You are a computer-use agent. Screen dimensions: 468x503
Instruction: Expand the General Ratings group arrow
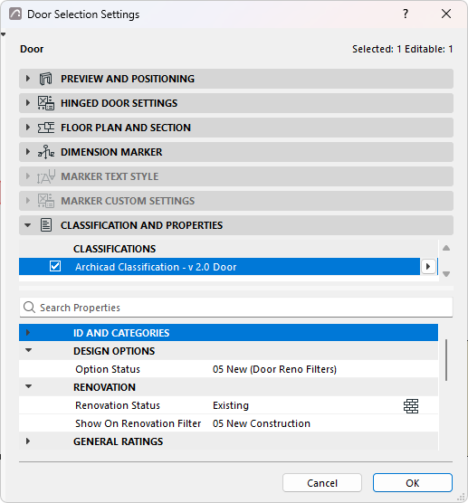[x=28, y=441]
